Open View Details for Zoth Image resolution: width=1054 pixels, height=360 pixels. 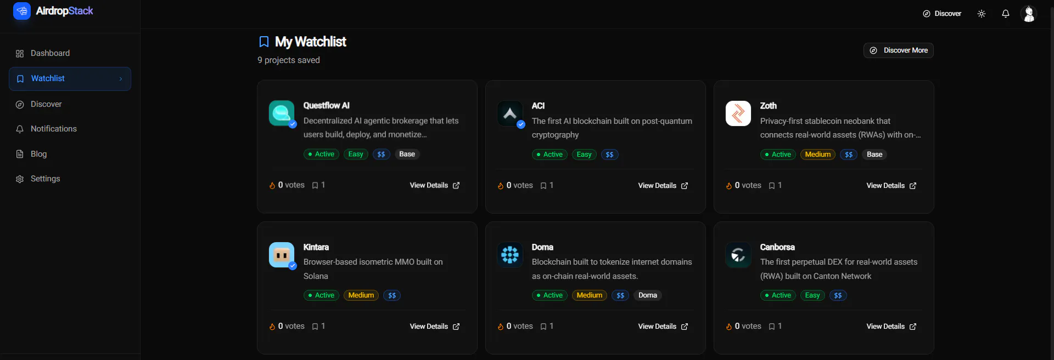pyautogui.click(x=892, y=186)
